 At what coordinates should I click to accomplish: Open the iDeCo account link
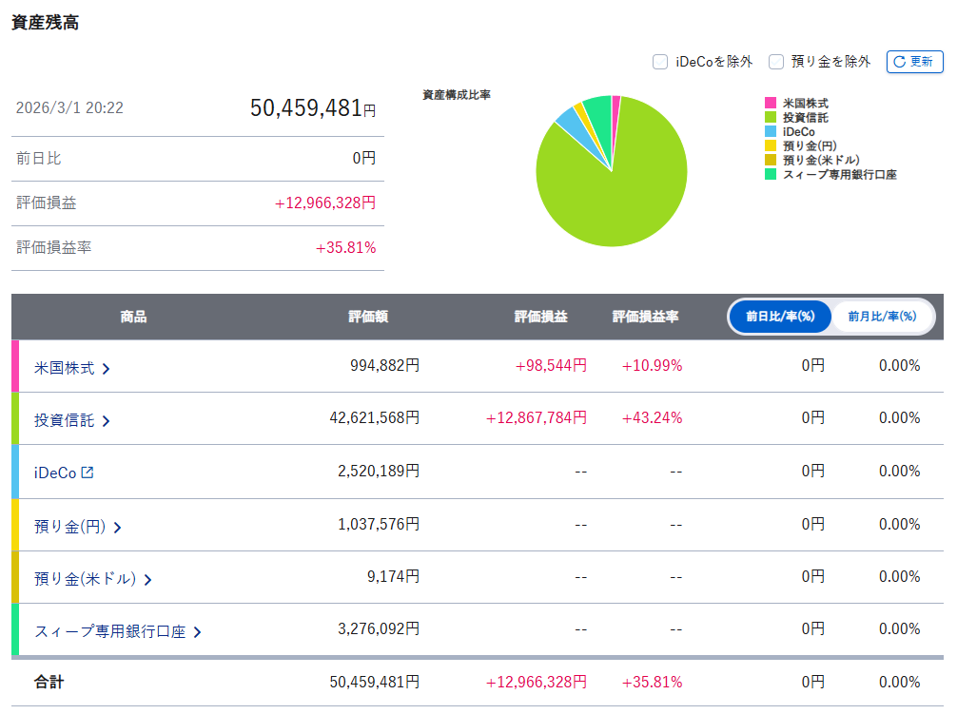[x=55, y=473]
